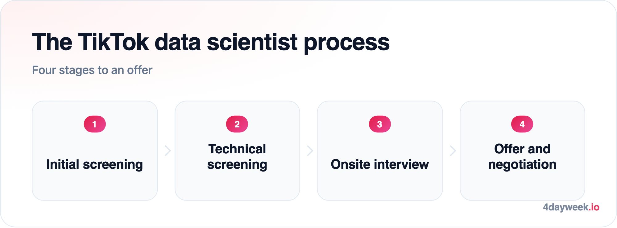The width and height of the screenshot is (617, 228).
Task: Click the pink .io text in logo
Action: pyautogui.click(x=594, y=207)
